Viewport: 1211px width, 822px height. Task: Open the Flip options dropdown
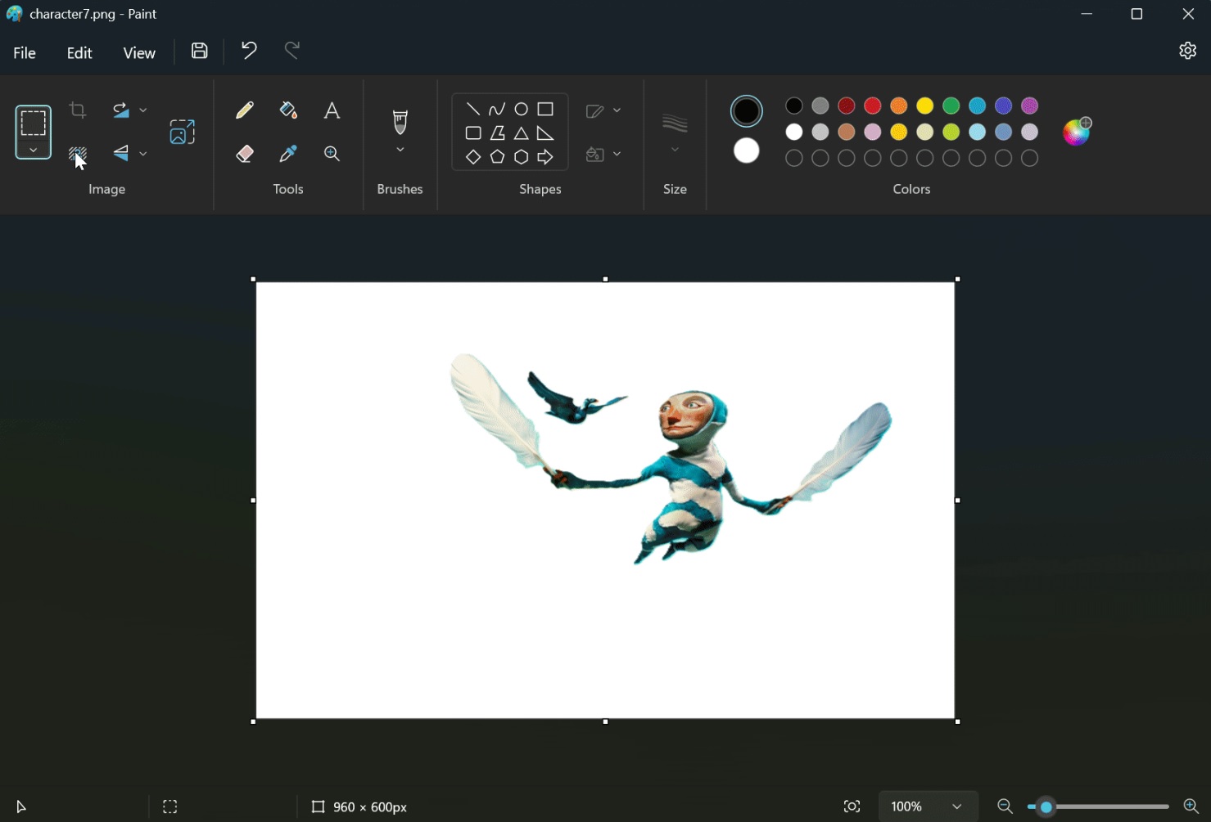coord(143,154)
